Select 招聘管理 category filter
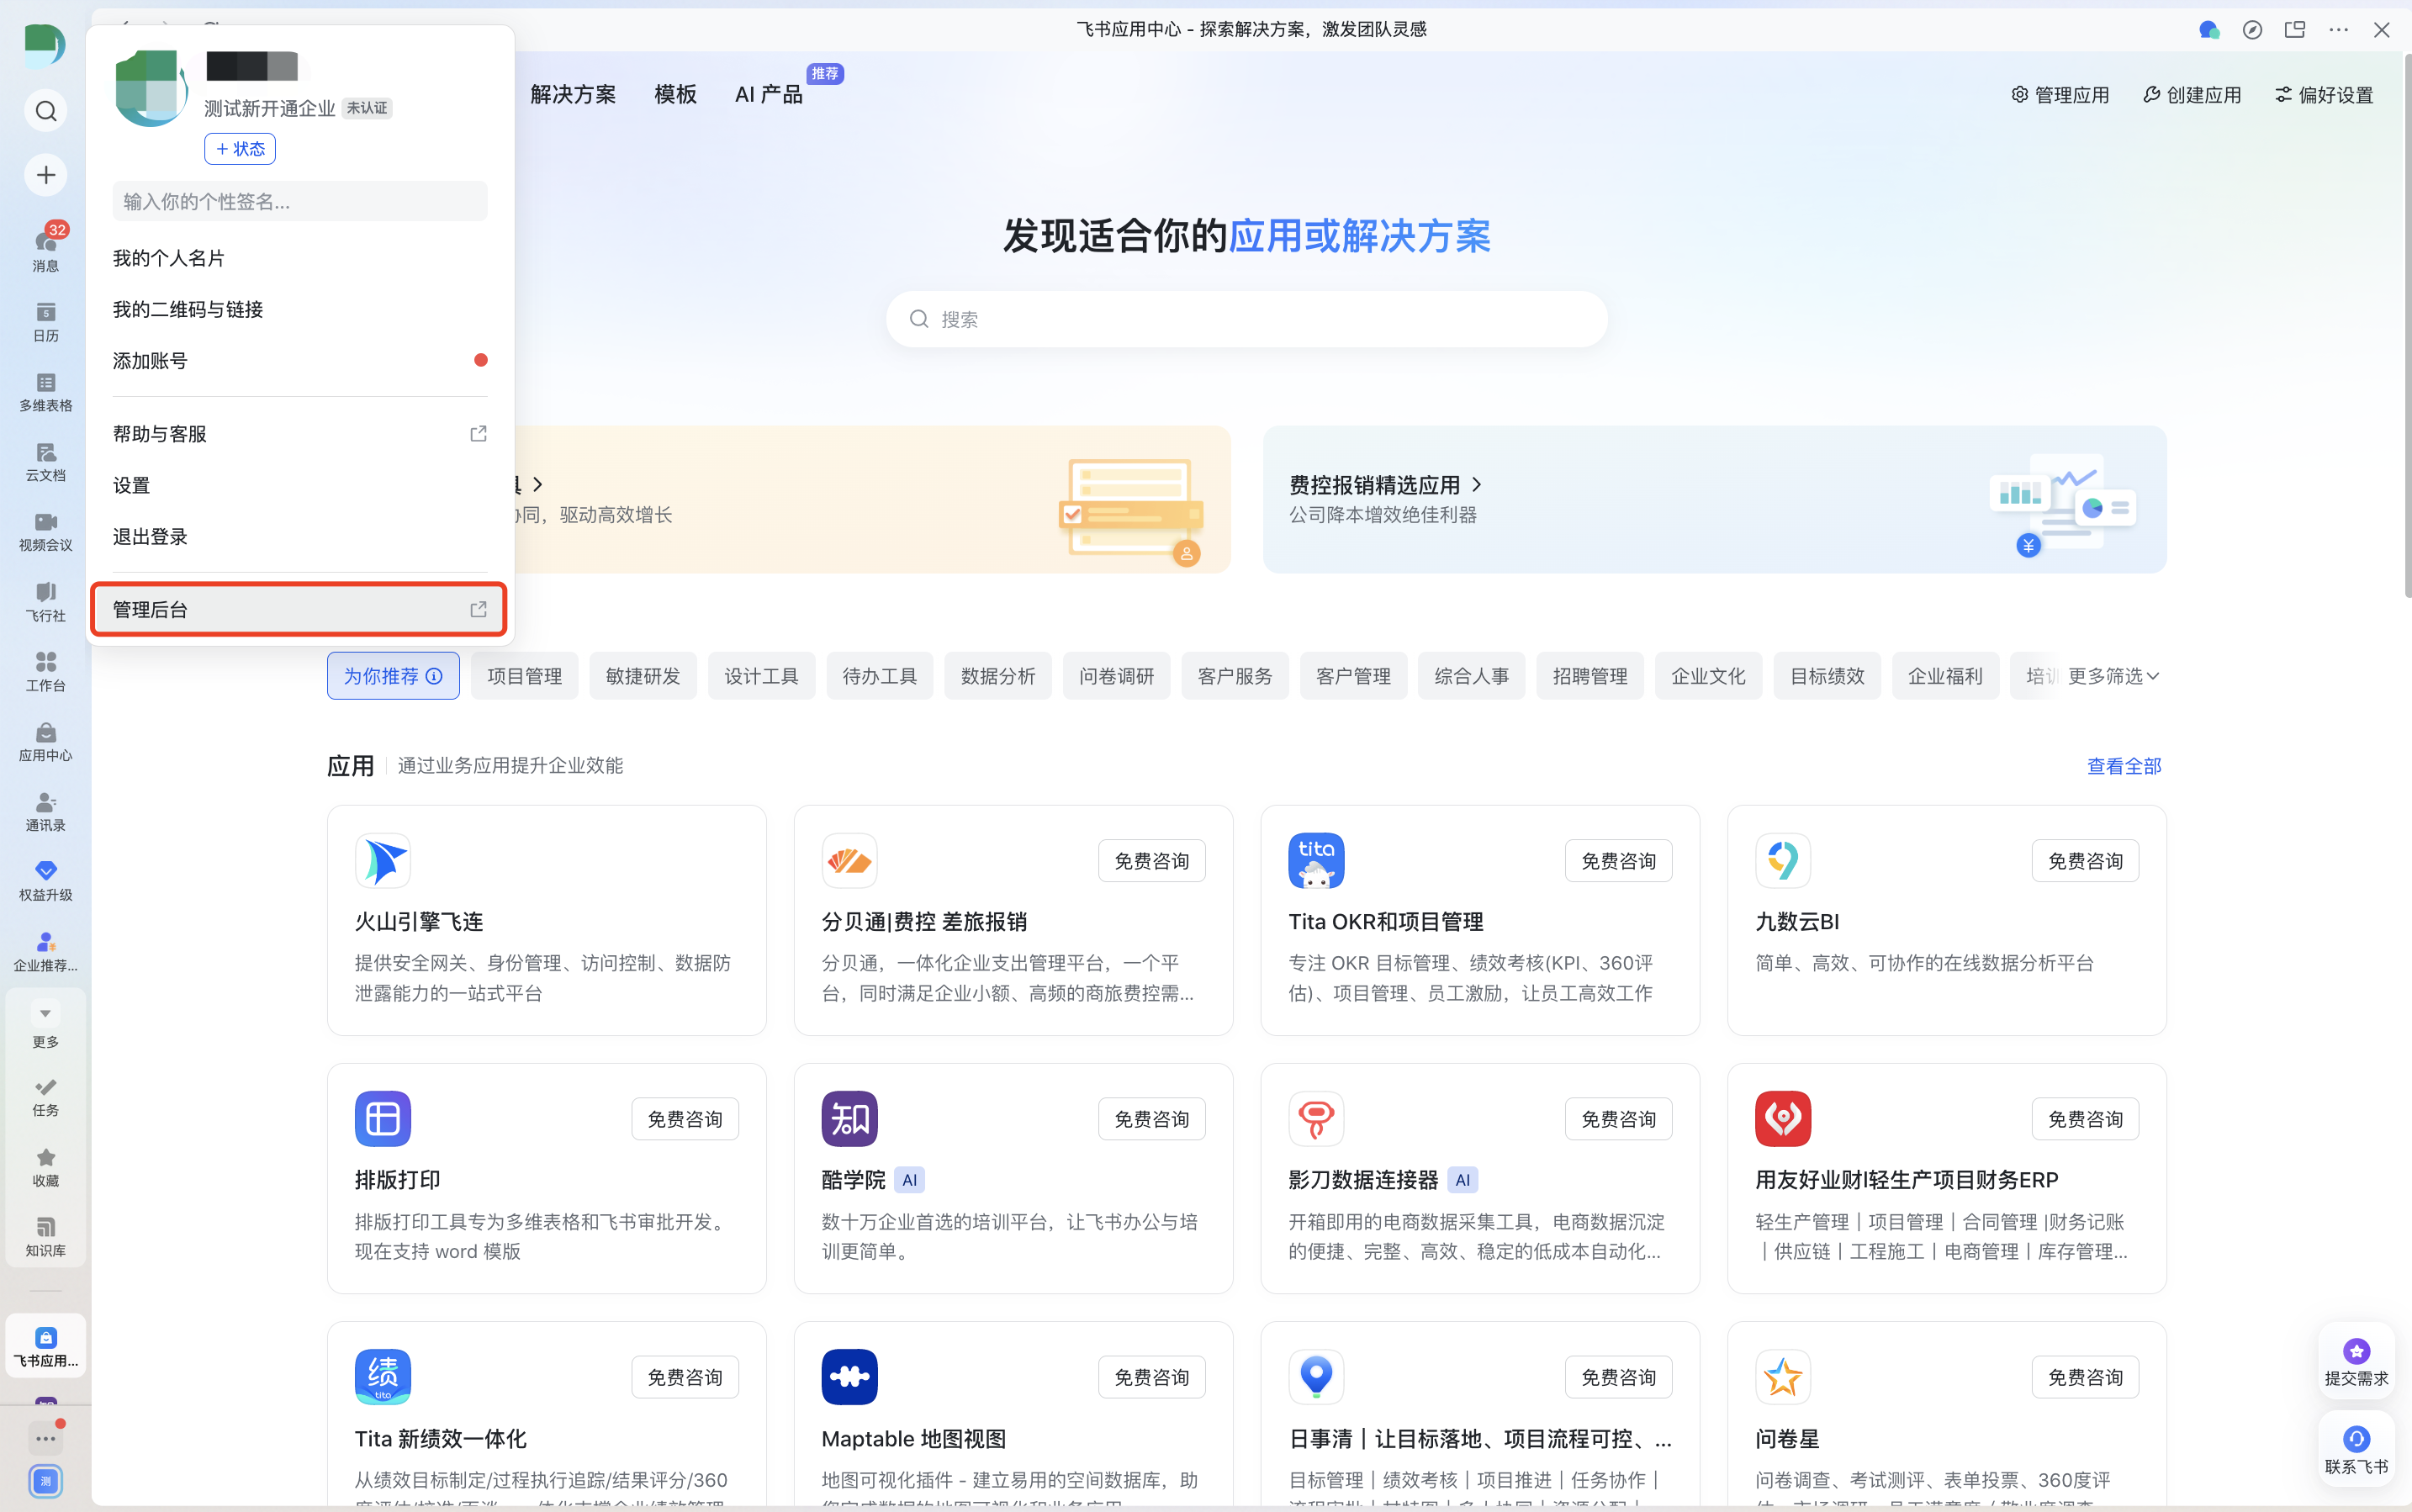Screen dimensions: 2412x1512 (1590, 676)
